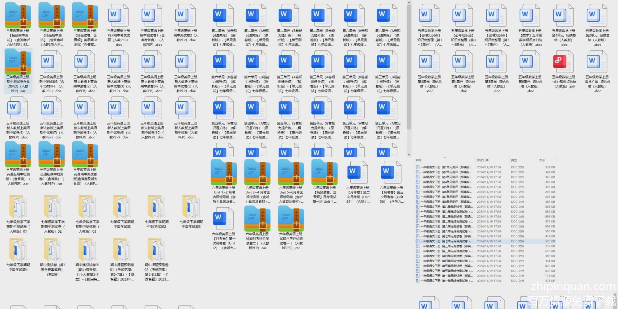Image resolution: width=618 pixels, height=309 pixels.
Task: Click the 类型 column header
Action: pyautogui.click(x=514, y=160)
